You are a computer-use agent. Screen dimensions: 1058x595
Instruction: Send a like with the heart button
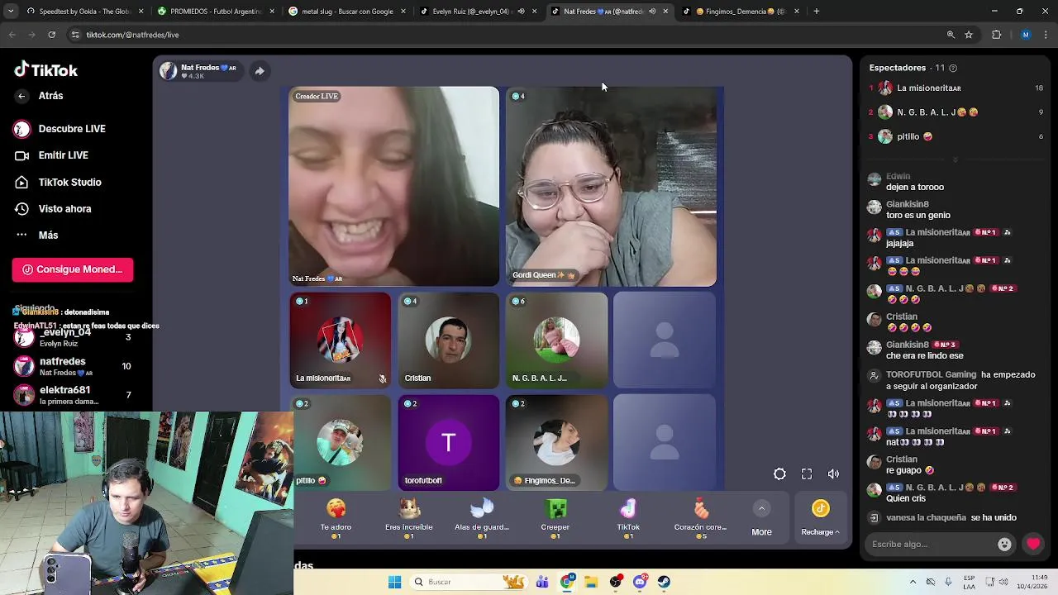click(x=1033, y=544)
